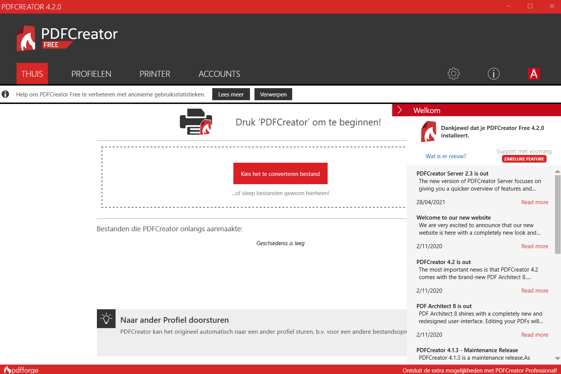Read more about PDFCreator Server 2.3

tap(535, 202)
